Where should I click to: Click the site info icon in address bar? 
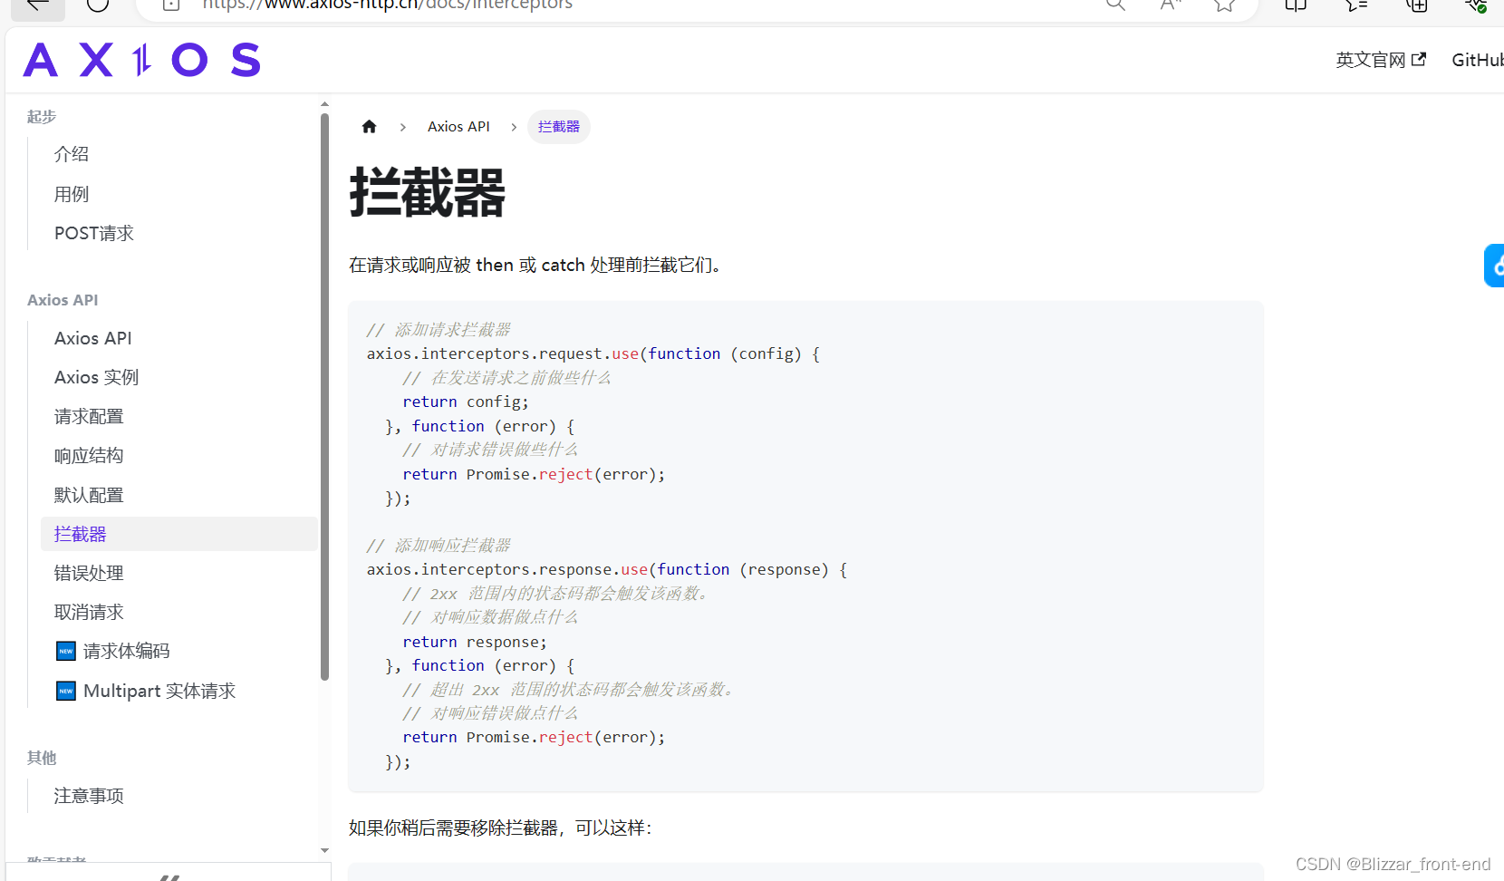tap(171, 5)
